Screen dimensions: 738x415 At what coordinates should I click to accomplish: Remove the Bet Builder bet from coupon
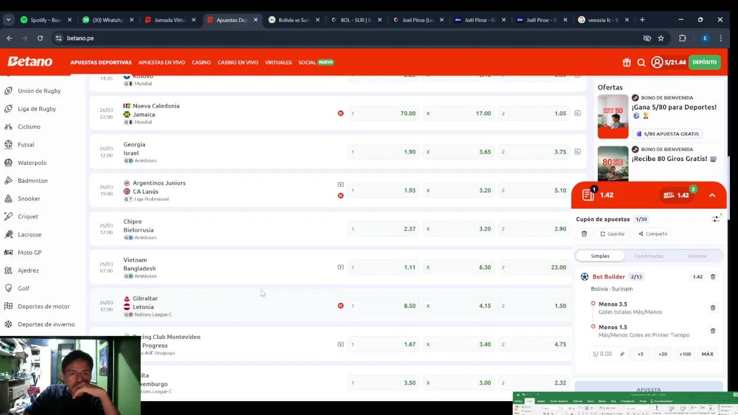pos(713,277)
